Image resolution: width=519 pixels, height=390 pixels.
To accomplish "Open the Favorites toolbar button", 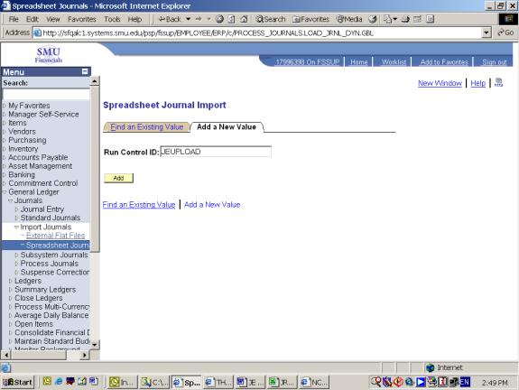I will click(311, 19).
